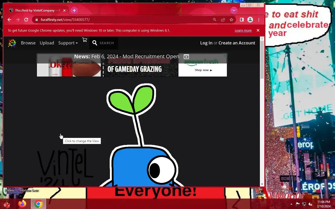Image resolution: width=335 pixels, height=209 pixels.
Task: Click the taskbar clock 11:06 PM
Action: coord(324,202)
